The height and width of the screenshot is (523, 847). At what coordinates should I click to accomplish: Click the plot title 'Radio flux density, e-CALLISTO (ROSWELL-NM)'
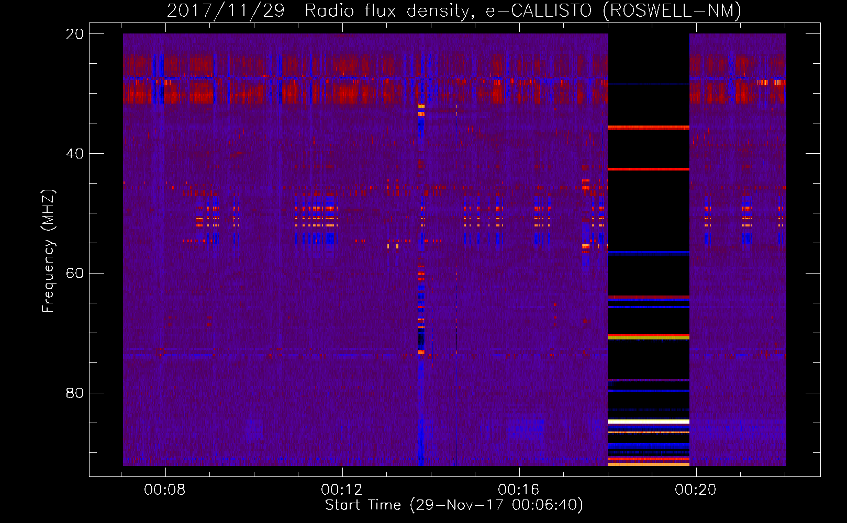(523, 10)
